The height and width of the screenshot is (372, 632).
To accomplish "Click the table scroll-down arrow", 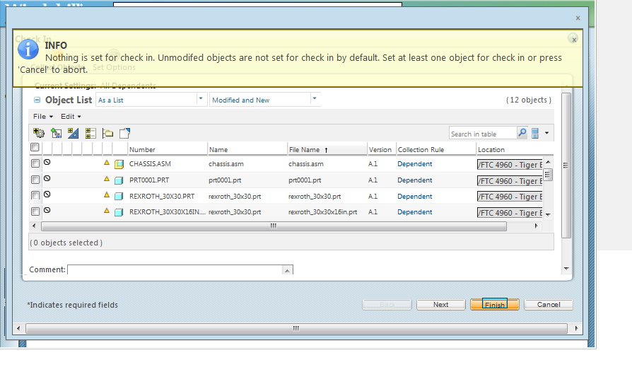I will [x=548, y=214].
